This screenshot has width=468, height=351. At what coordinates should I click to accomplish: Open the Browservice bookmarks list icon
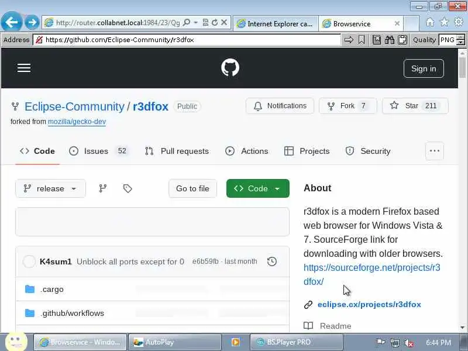[x=376, y=40]
